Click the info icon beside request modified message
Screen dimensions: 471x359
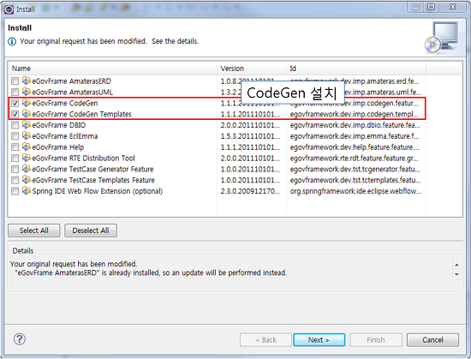[12, 41]
